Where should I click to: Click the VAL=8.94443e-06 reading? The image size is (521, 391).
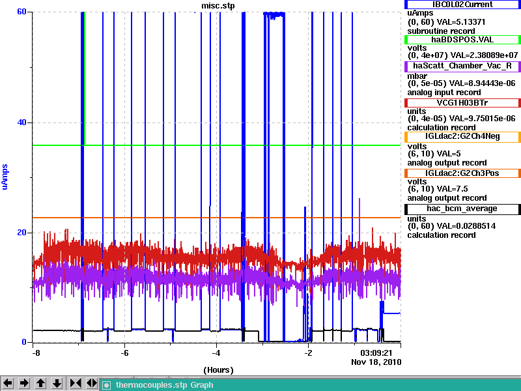(482, 83)
